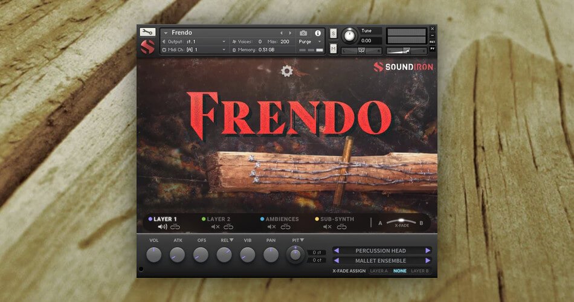
Task: Go to the previous instrument arrow
Action: point(281,33)
